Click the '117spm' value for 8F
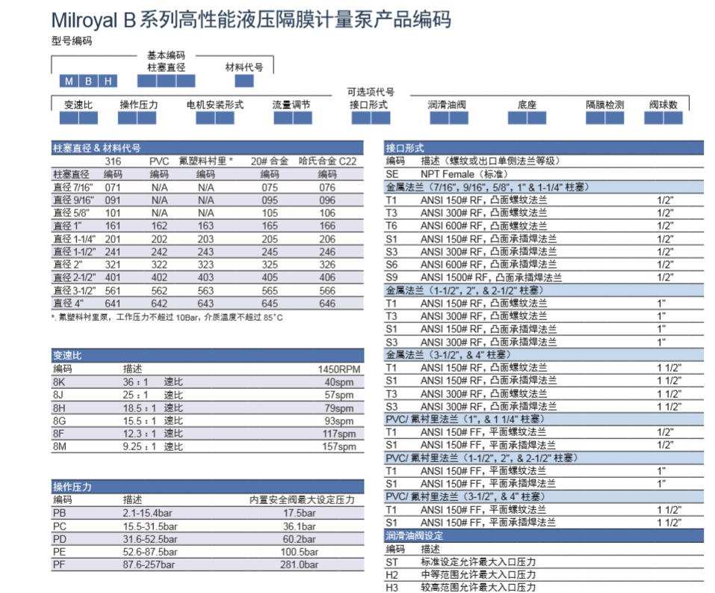This screenshot has width=715, height=593. click(339, 434)
